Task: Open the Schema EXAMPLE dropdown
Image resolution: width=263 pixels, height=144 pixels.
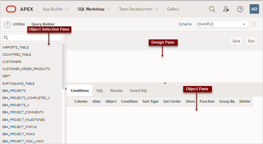Action: click(222, 24)
